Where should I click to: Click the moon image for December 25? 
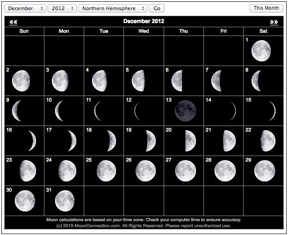point(106,171)
